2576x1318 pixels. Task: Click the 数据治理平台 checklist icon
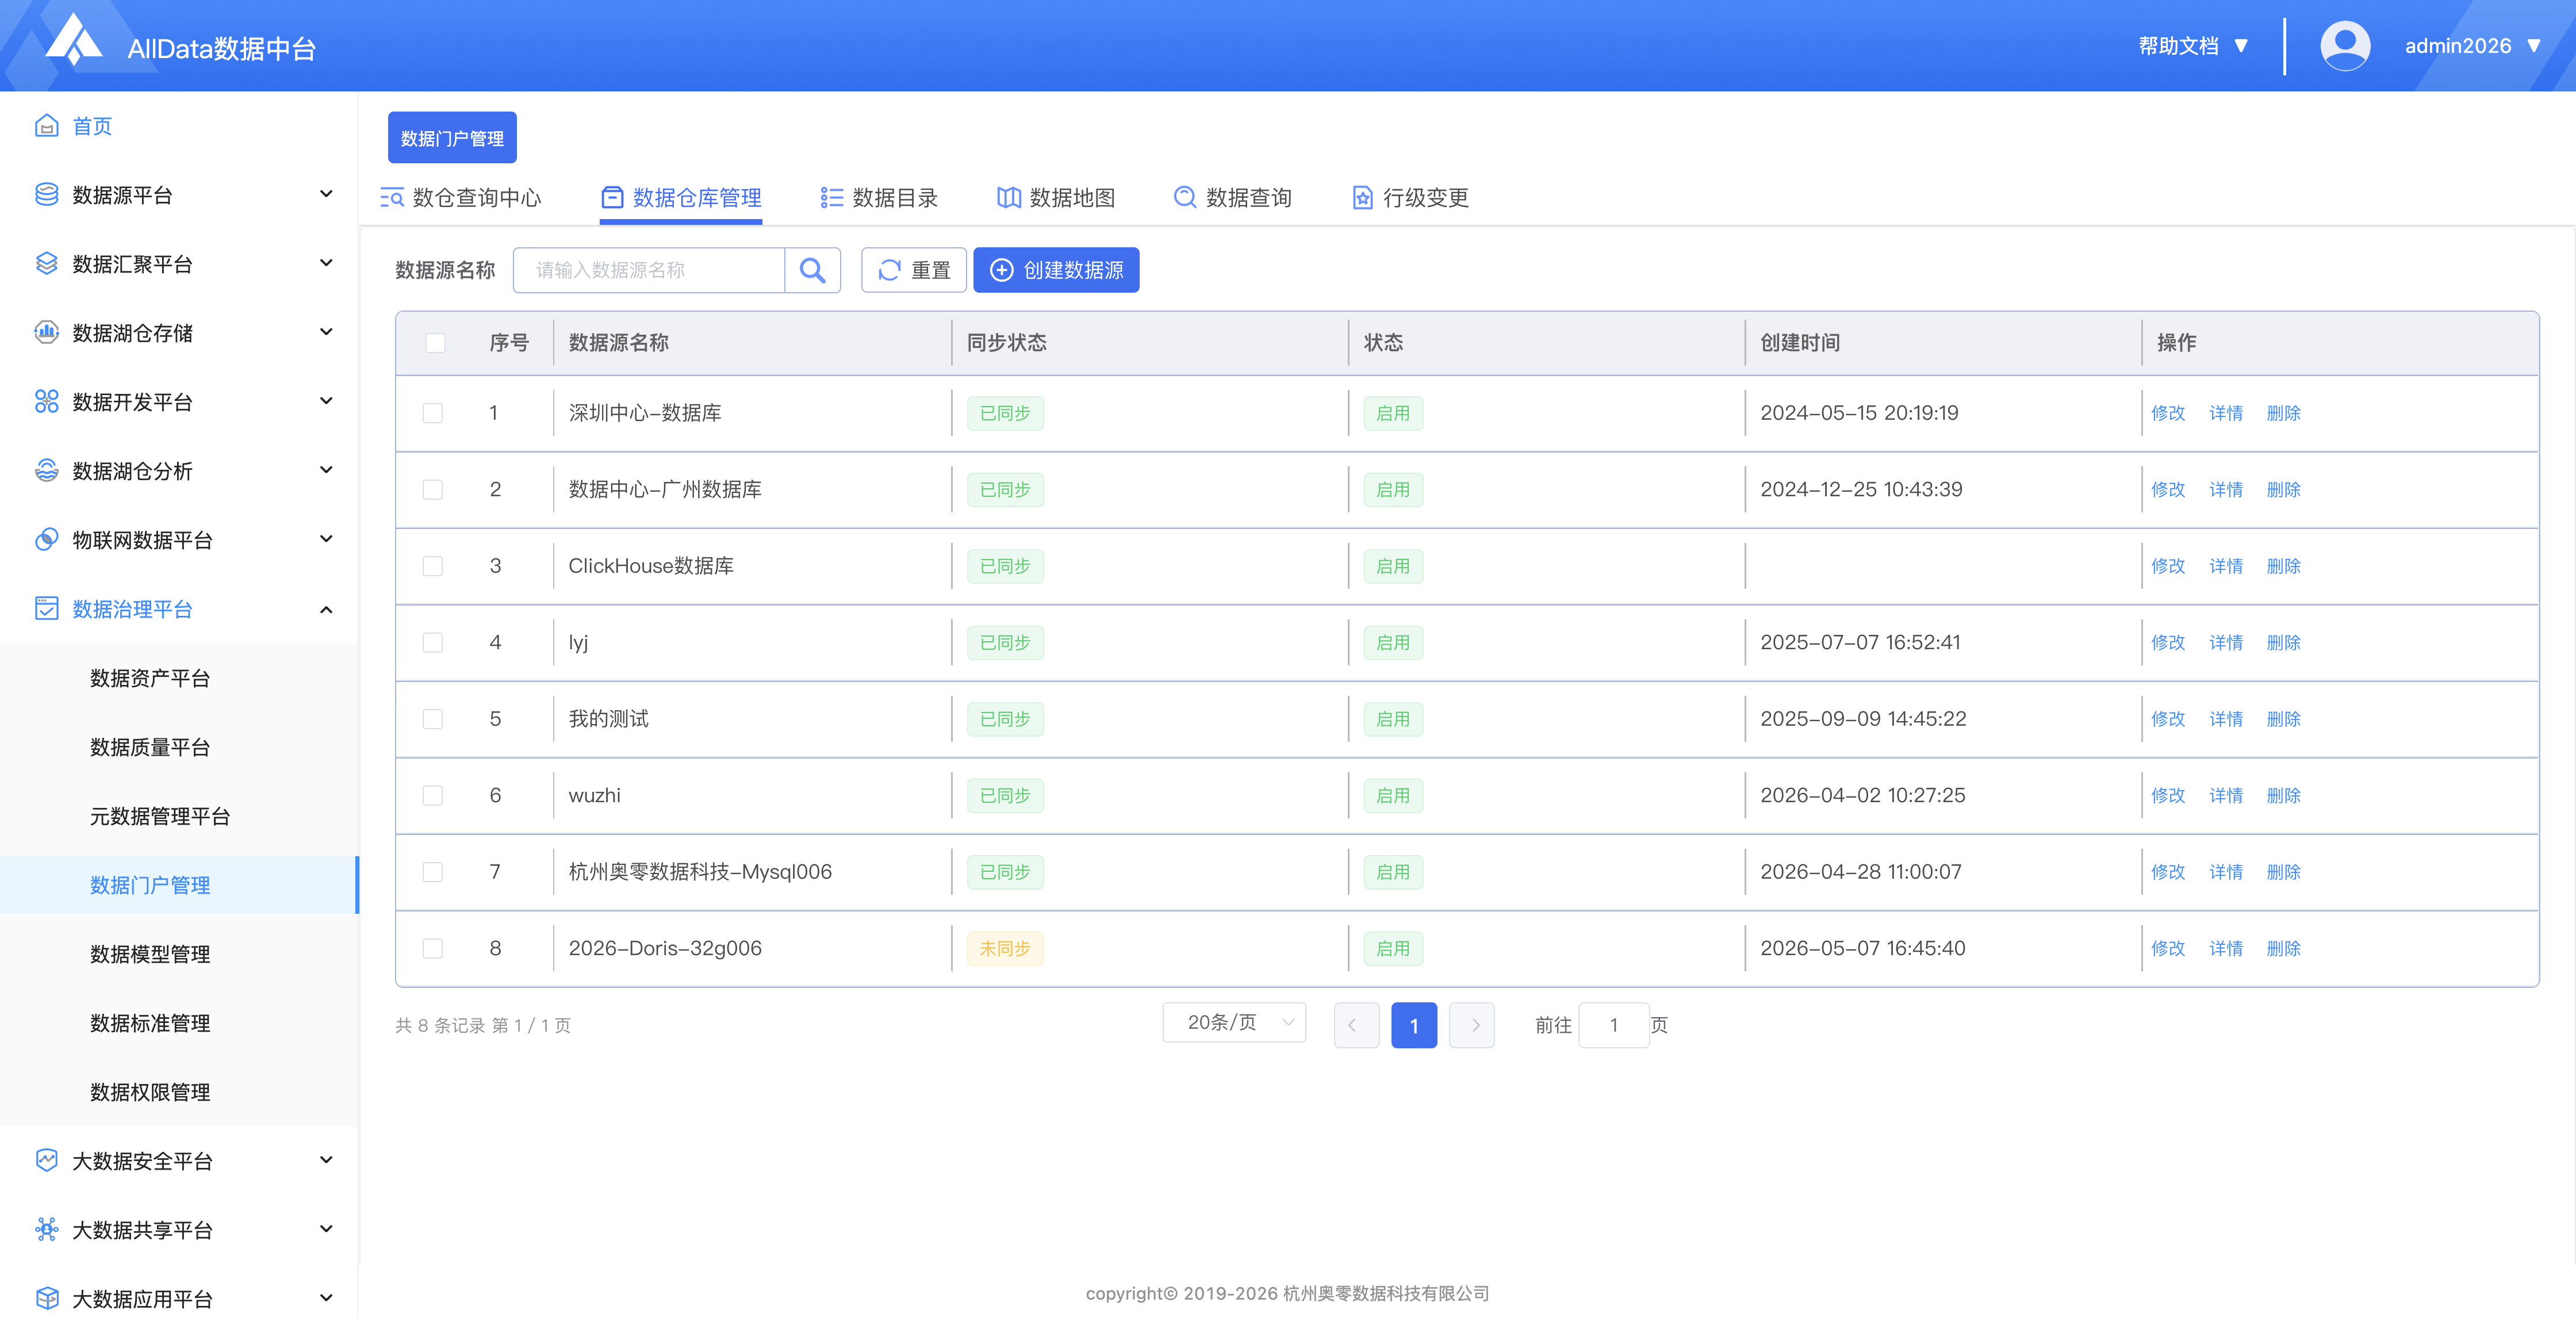coord(46,608)
